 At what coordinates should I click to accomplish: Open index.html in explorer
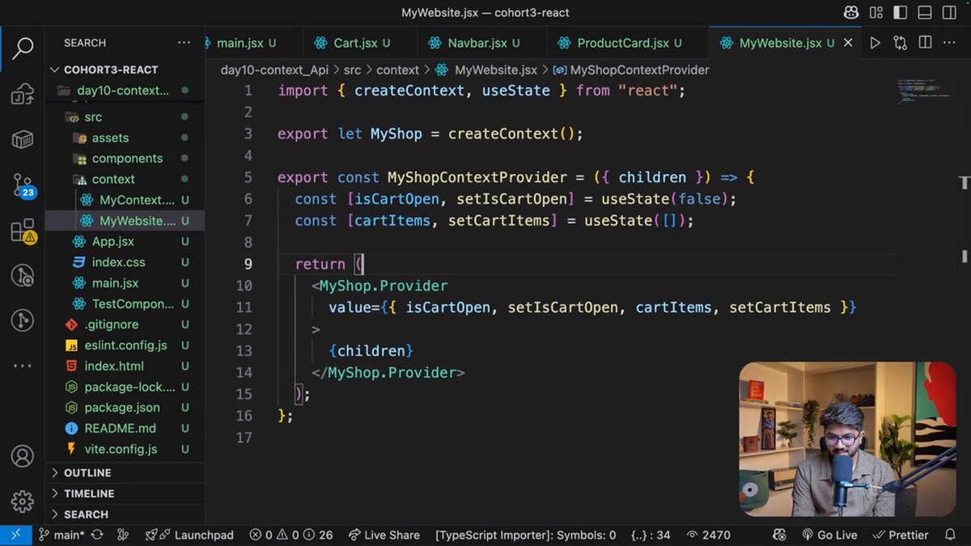[125, 366]
